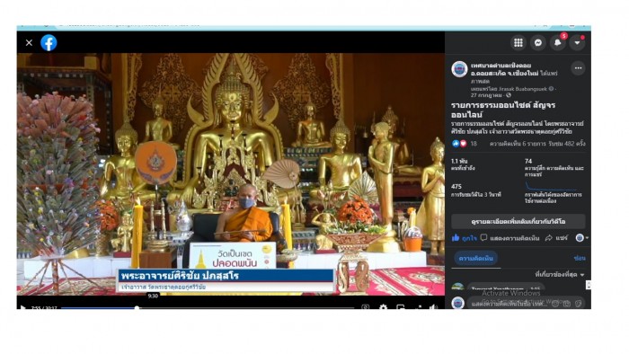Screen dimensions: 629x354
Task: Click on the video frame
Action: click(231, 174)
